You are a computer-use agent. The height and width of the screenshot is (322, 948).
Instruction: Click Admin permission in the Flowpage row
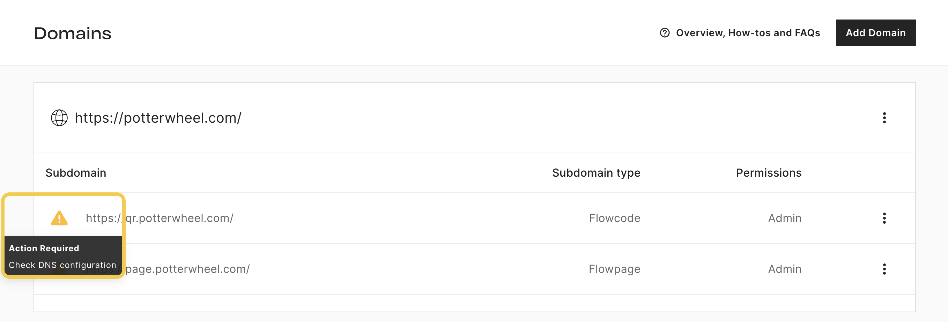click(785, 269)
